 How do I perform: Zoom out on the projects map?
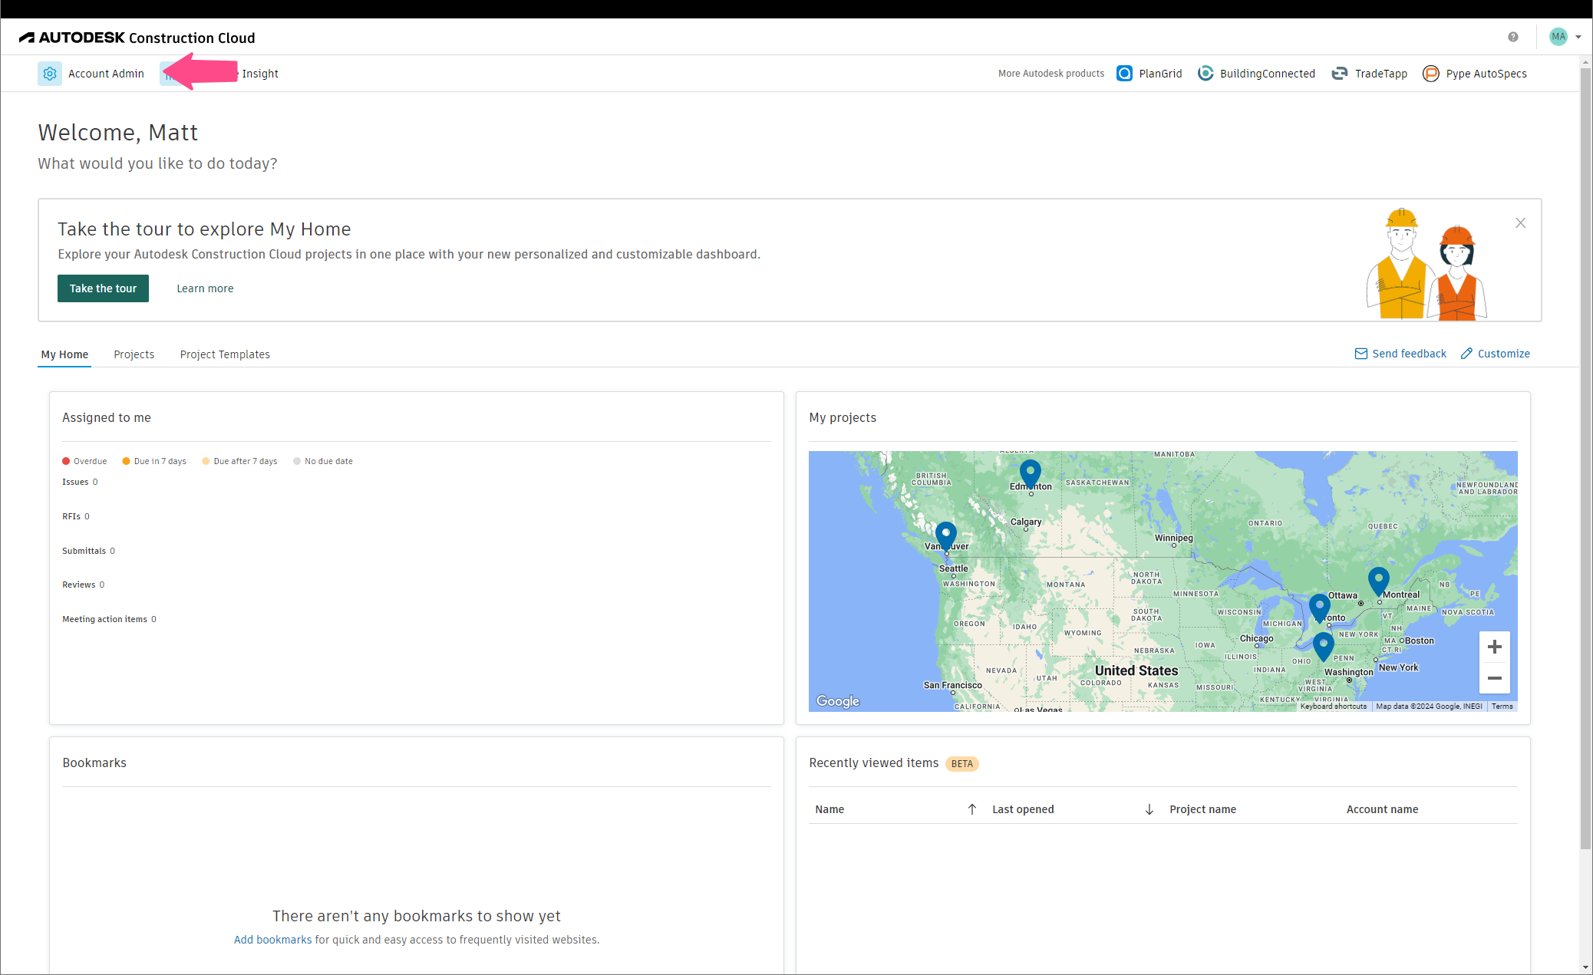pyautogui.click(x=1494, y=678)
